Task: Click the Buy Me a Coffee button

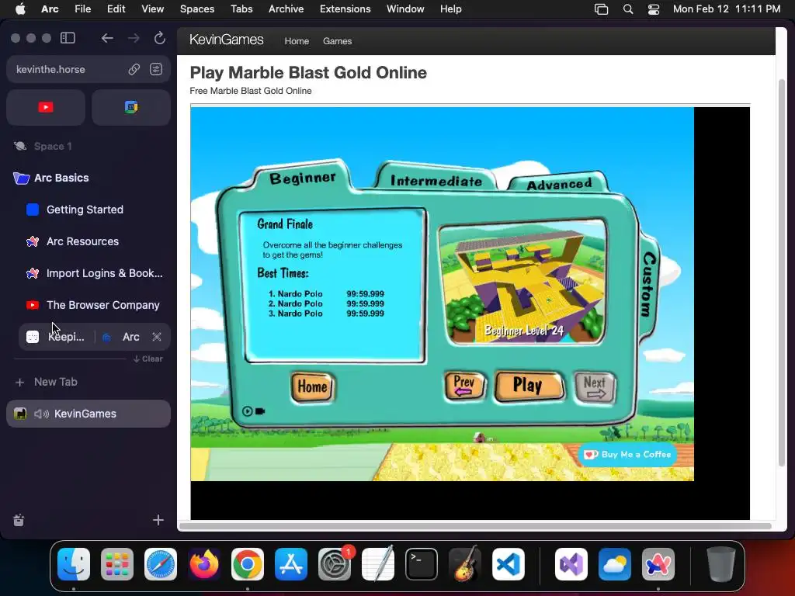Action: 627,455
